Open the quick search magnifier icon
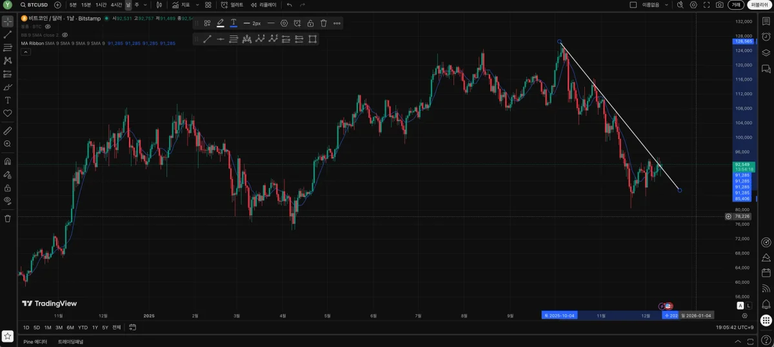774x347 pixels. (680, 5)
